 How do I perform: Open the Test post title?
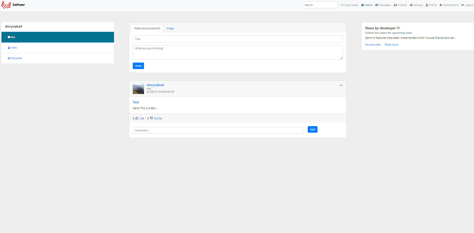[136, 102]
